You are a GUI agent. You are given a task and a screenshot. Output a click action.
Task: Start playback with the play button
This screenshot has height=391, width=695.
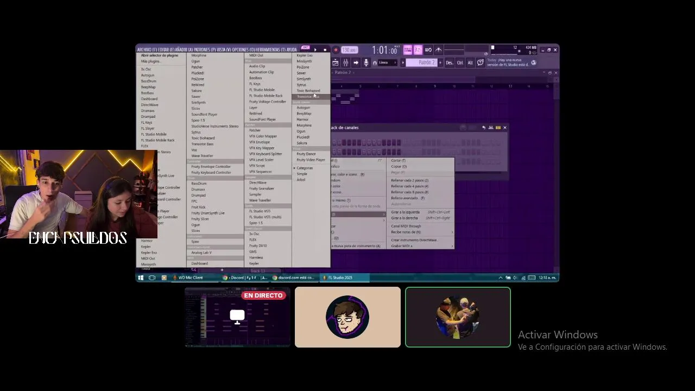[315, 50]
